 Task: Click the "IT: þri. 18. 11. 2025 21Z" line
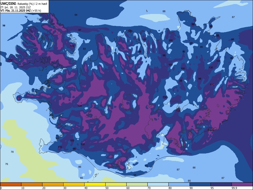pos(16,7)
